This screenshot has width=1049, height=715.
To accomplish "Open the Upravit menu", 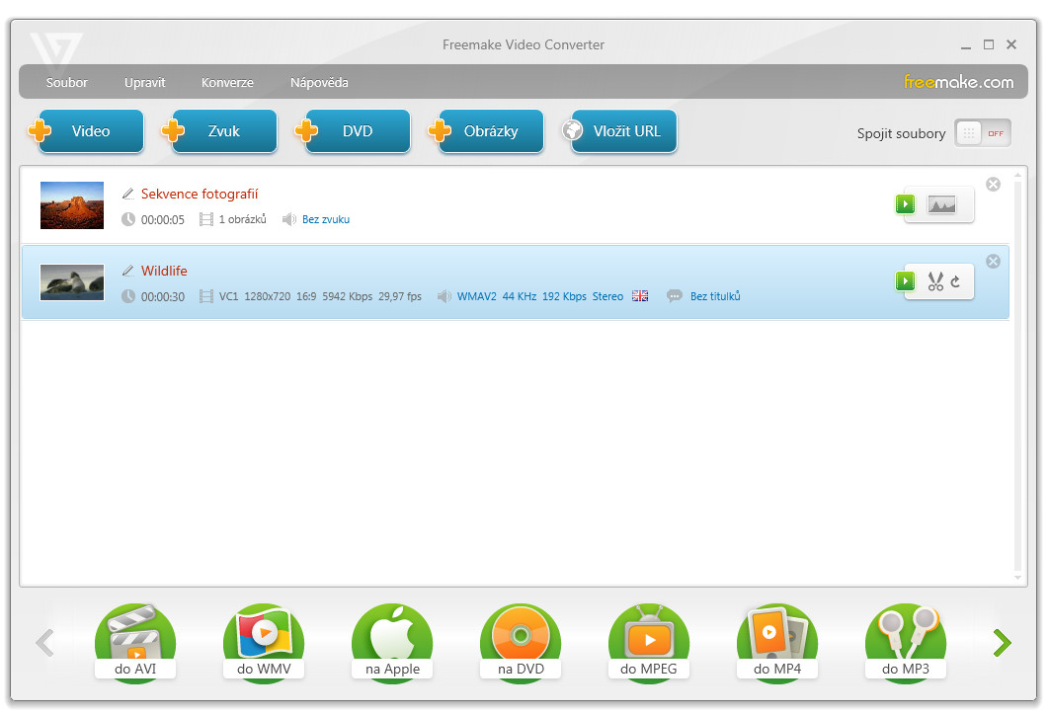I will 144,82.
